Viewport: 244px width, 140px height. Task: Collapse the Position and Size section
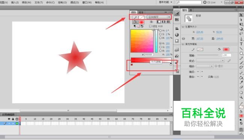(x=183, y=27)
